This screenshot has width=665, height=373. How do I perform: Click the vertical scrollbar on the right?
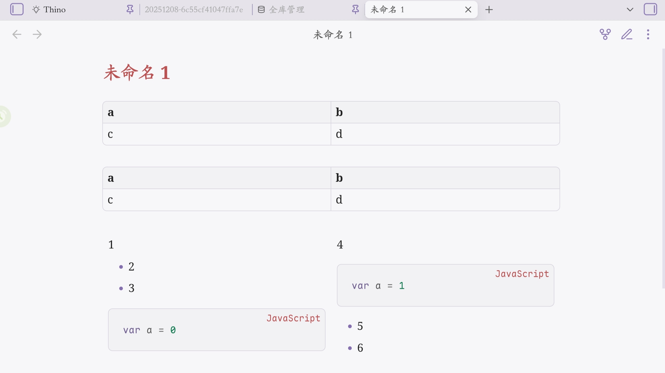coord(663,168)
